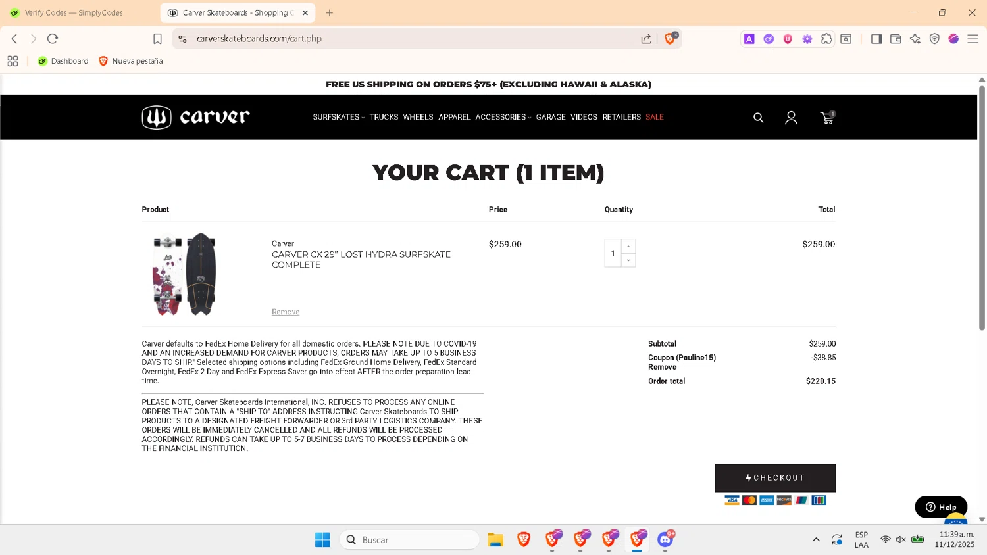Open WHEELS menu item
Viewport: 987px width, 555px height.
[418, 117]
